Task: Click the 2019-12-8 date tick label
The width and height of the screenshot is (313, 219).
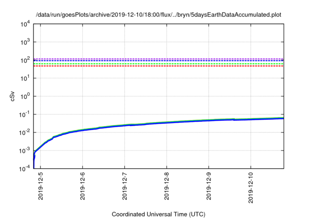Action: click(x=166, y=186)
